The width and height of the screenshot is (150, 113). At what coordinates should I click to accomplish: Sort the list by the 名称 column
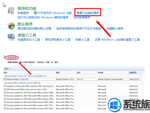pyautogui.click(x=29, y=73)
